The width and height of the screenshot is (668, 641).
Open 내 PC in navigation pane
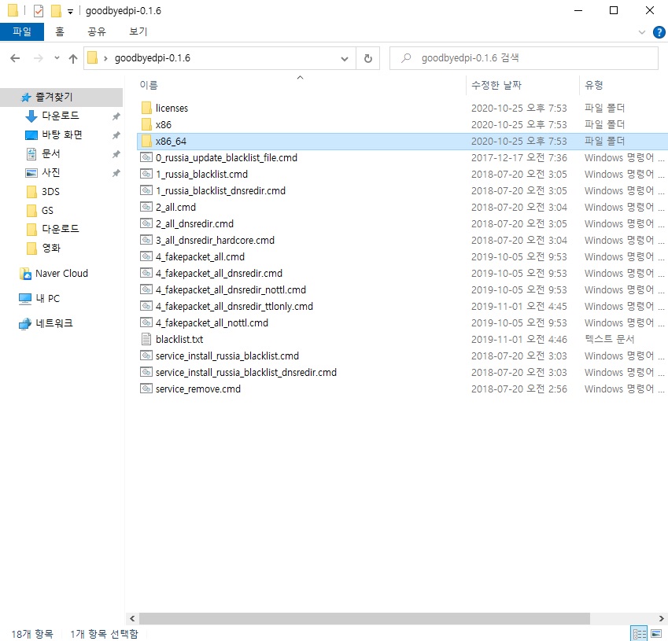(48, 299)
